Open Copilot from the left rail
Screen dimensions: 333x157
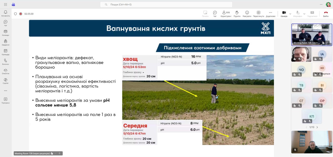[5, 81]
